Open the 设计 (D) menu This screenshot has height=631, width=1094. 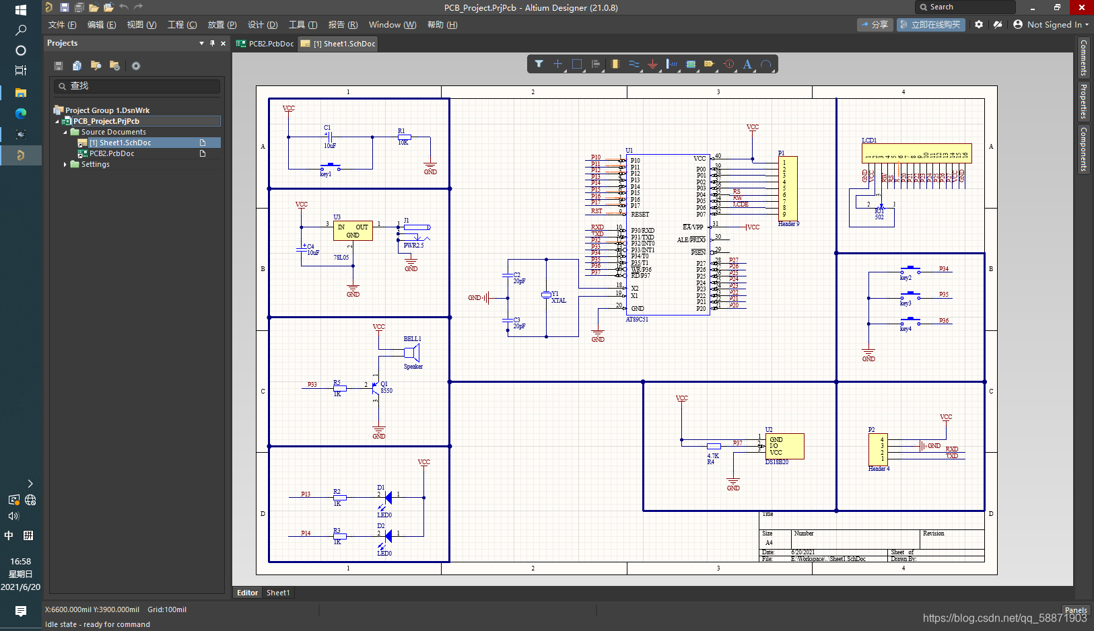coord(263,25)
